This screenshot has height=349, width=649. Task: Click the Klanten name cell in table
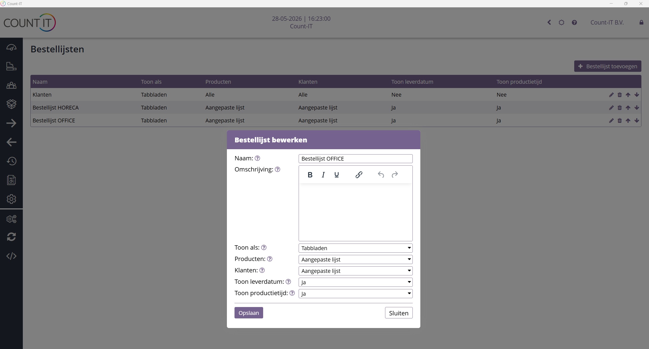coord(42,95)
